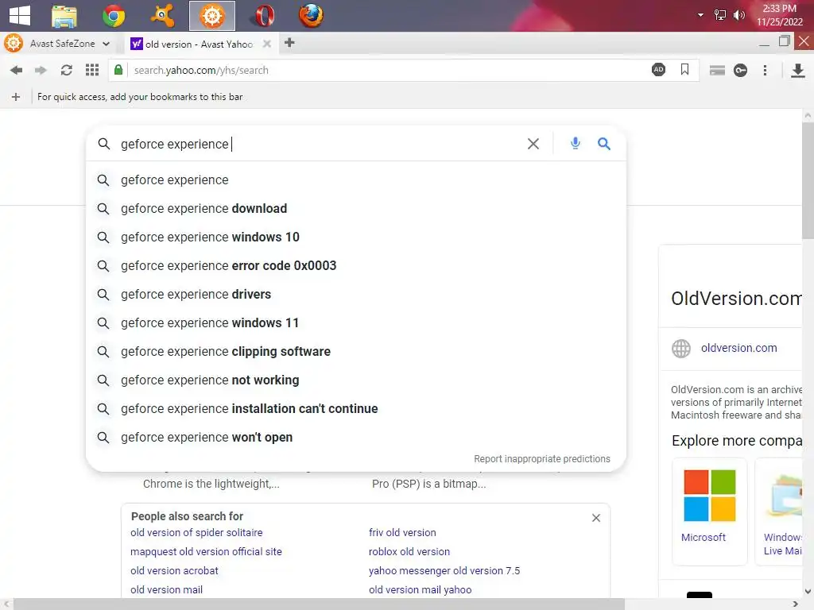Open the browser three-dot menu
This screenshot has height=610, width=814.
coord(765,70)
